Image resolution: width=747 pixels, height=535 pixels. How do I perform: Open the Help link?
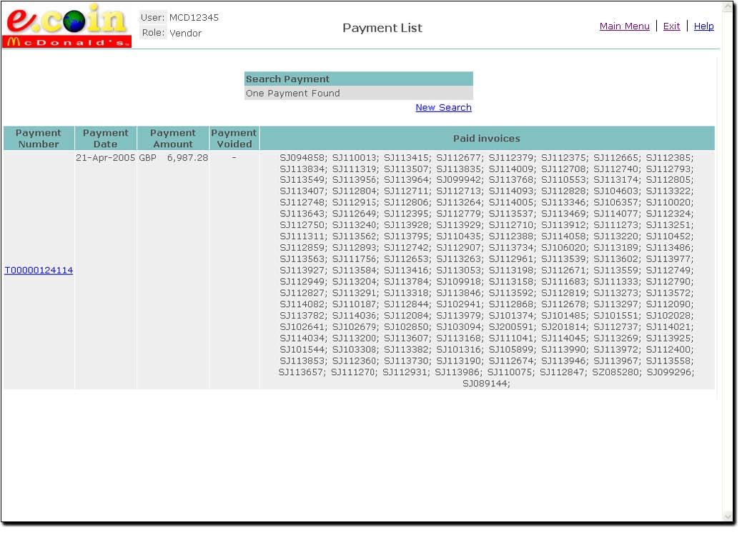click(703, 26)
